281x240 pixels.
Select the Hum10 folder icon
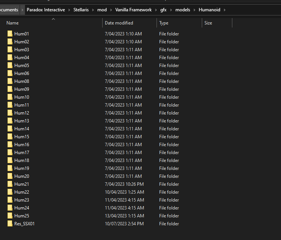10,97
